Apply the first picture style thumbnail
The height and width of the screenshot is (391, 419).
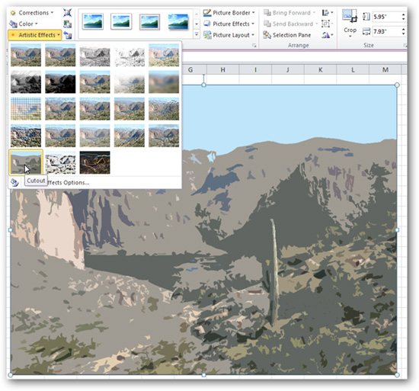pyautogui.click(x=93, y=21)
